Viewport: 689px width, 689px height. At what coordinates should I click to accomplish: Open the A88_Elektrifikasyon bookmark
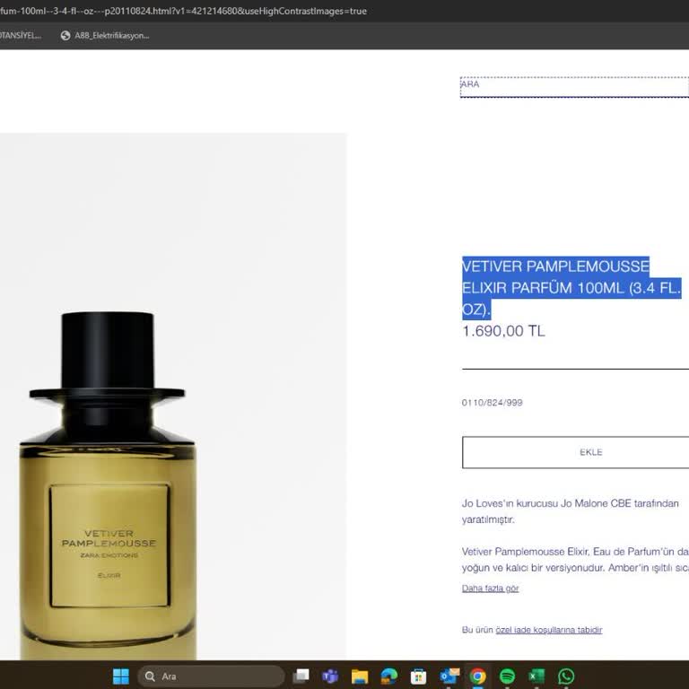click(x=105, y=36)
